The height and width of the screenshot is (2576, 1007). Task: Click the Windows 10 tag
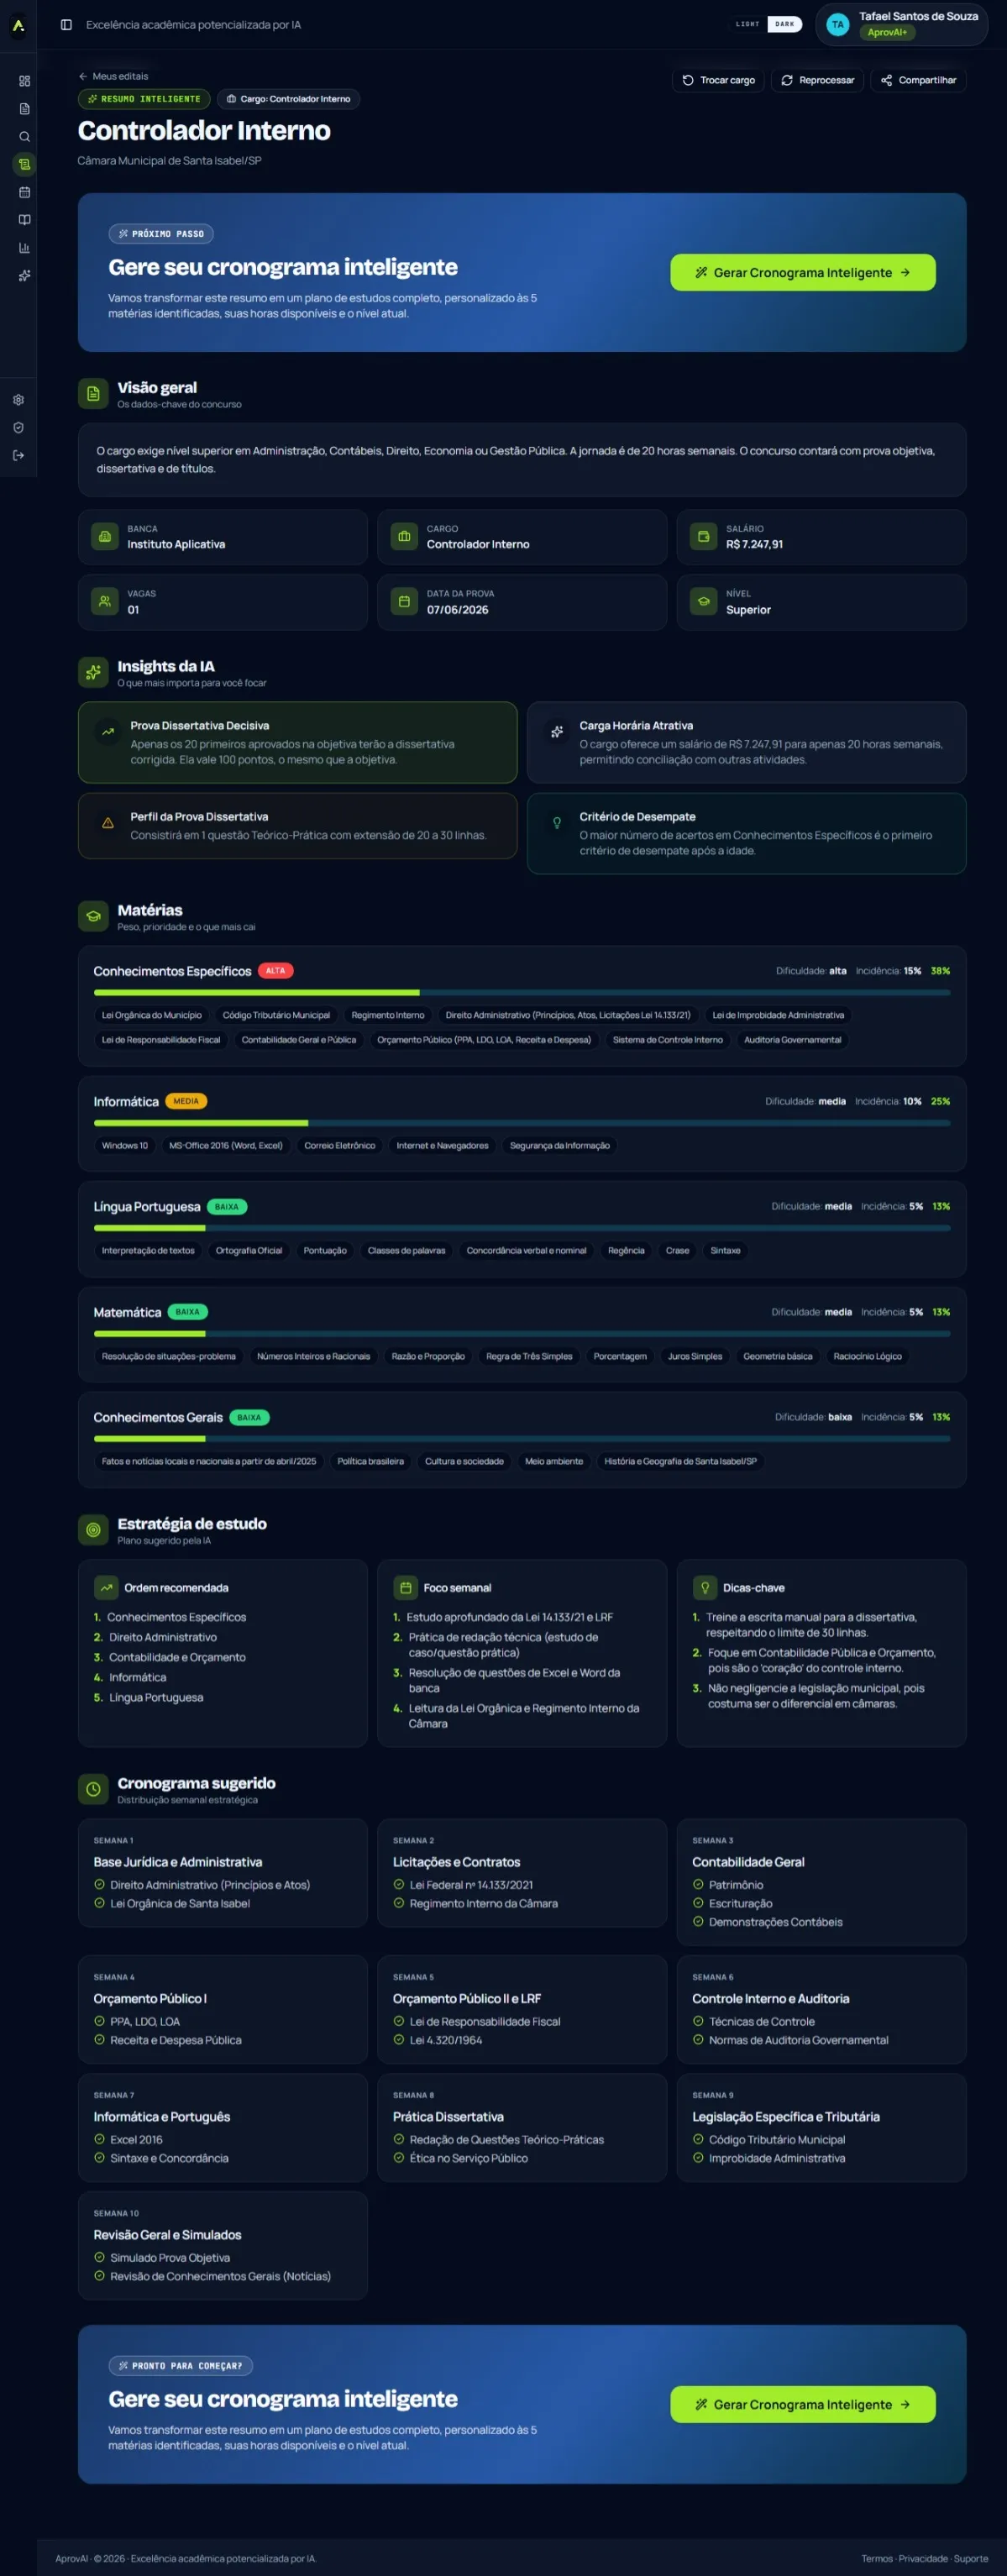(124, 1146)
